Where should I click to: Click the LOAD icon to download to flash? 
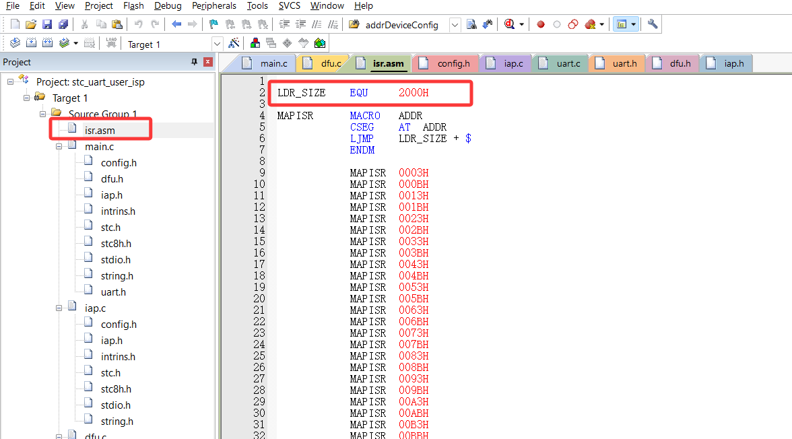[x=112, y=42]
